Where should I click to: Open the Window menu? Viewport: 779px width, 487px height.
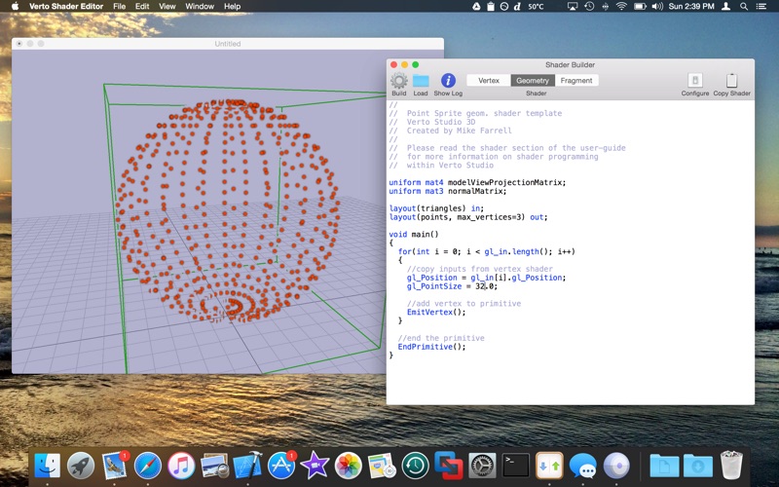(x=200, y=7)
